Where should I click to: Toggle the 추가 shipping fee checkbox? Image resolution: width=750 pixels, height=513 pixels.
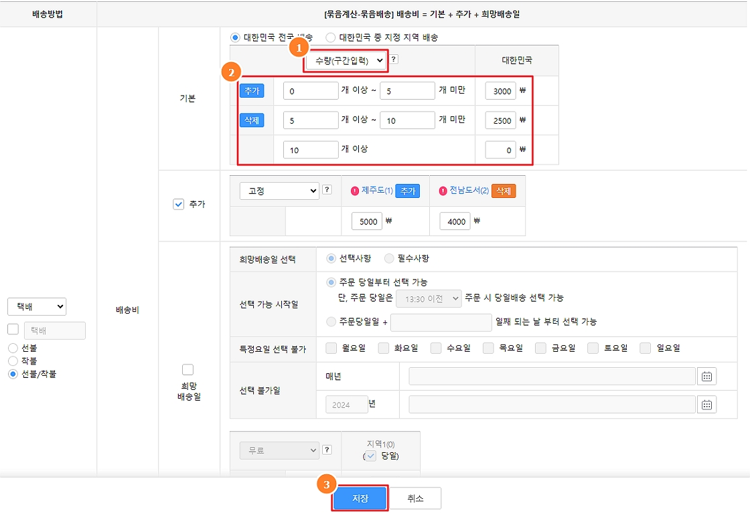[x=178, y=205]
